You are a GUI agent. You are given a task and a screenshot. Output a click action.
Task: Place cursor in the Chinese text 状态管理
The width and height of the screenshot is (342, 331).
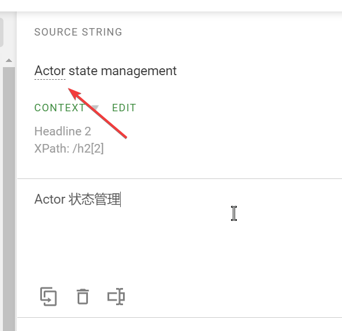point(94,199)
